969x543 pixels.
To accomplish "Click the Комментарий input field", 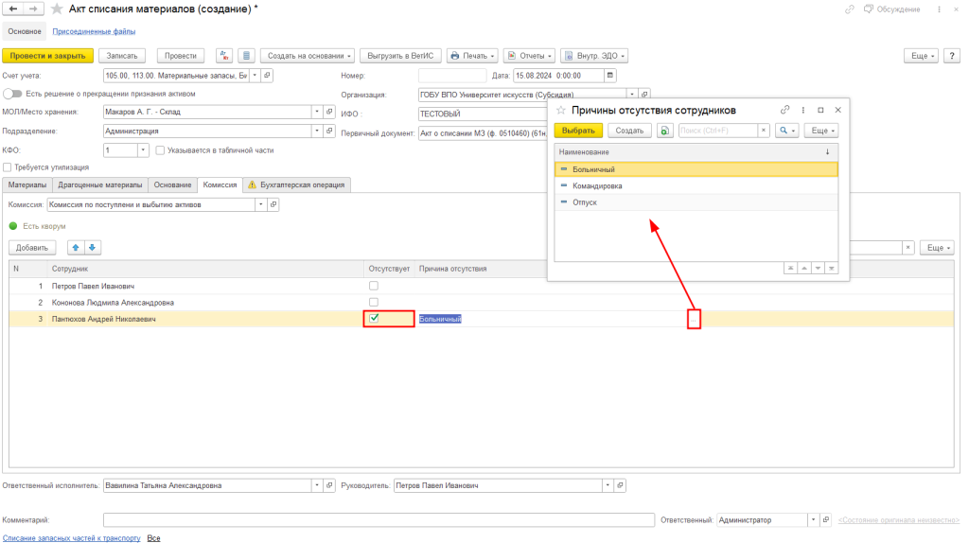I will pyautogui.click(x=379, y=519).
